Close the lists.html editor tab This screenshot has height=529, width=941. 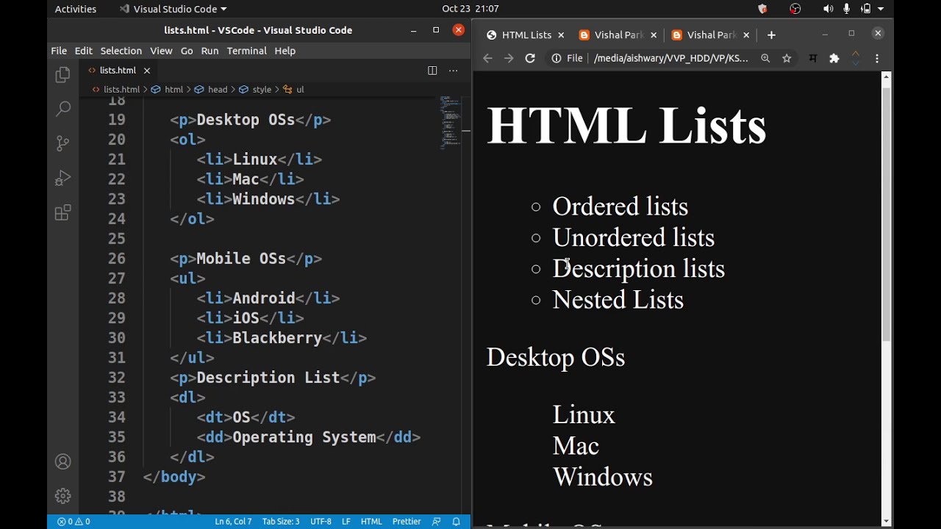coord(146,71)
